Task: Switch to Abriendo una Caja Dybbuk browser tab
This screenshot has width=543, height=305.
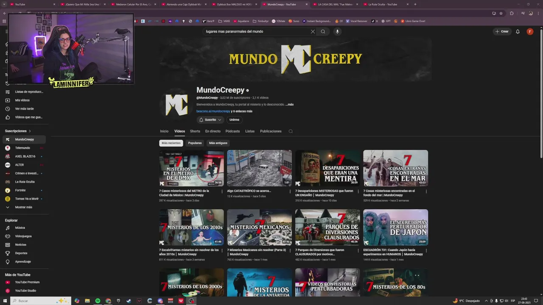Action: click(x=184, y=4)
